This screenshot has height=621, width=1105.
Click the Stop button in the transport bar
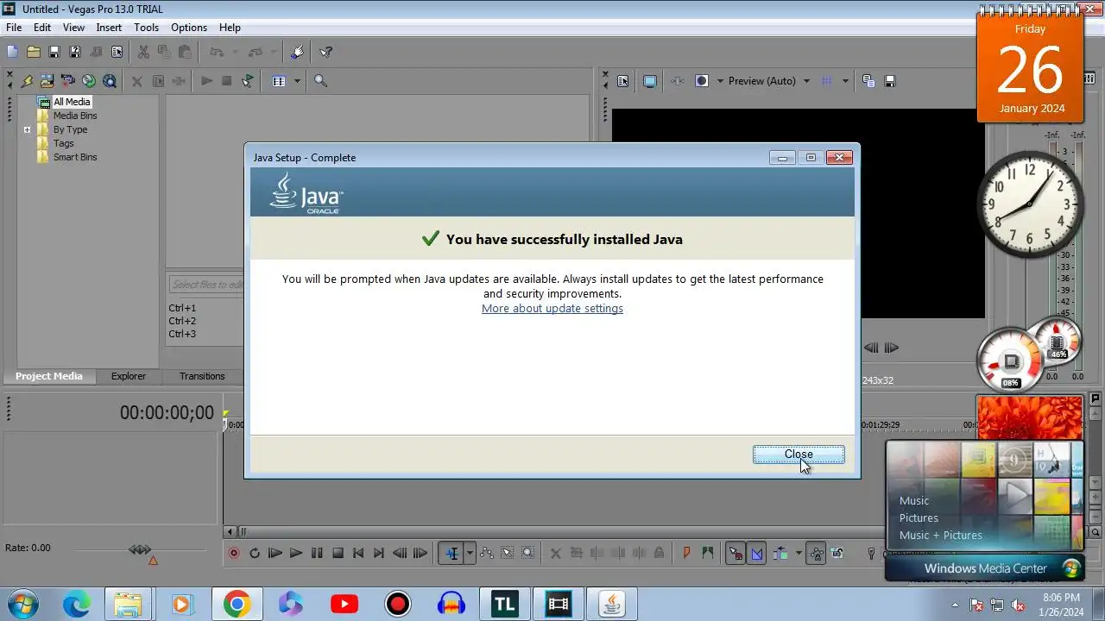338,553
